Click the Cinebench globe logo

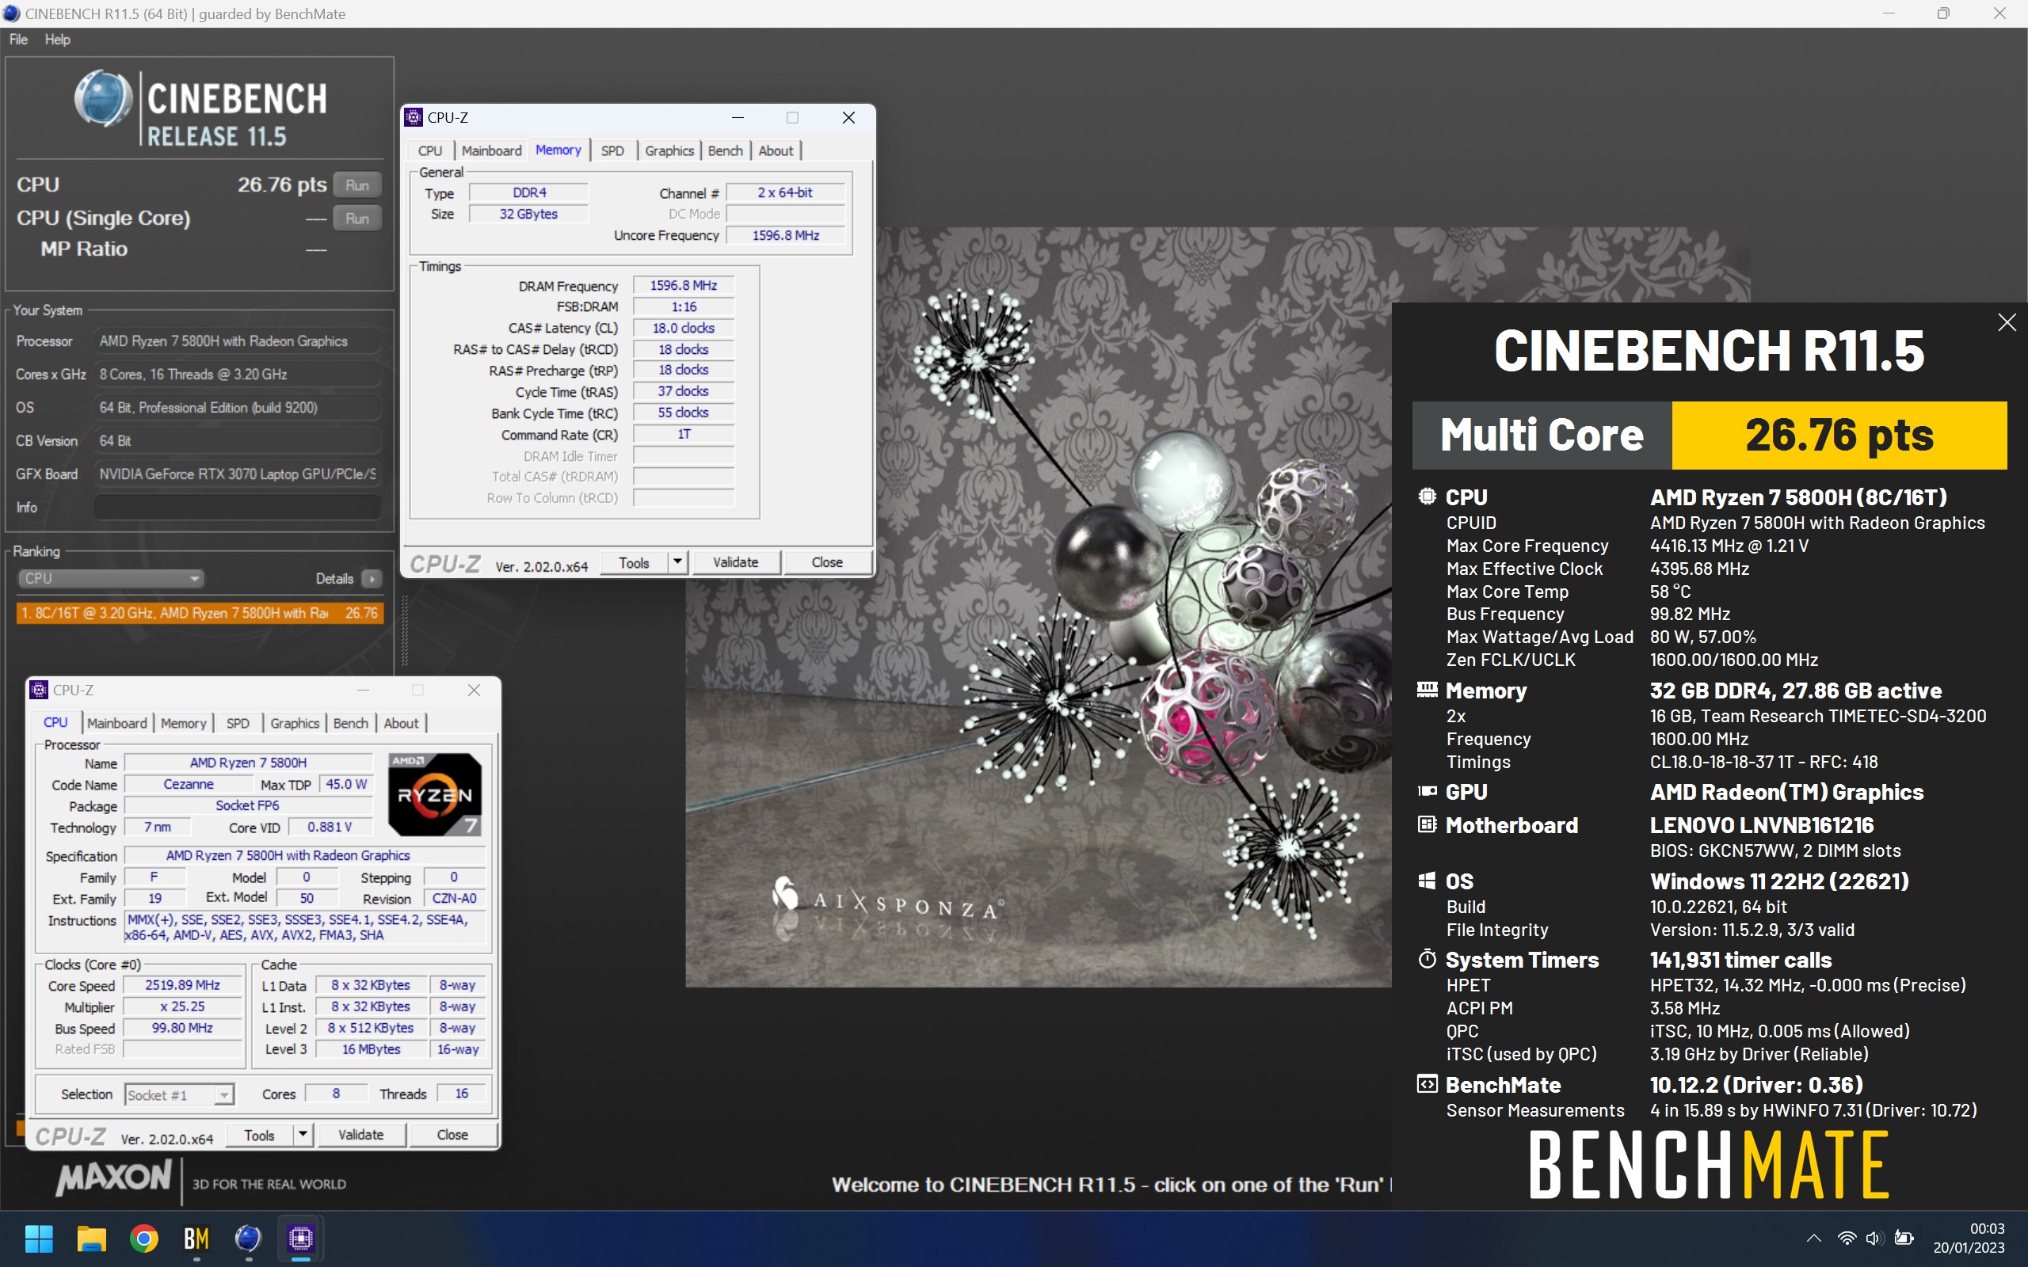tap(103, 98)
